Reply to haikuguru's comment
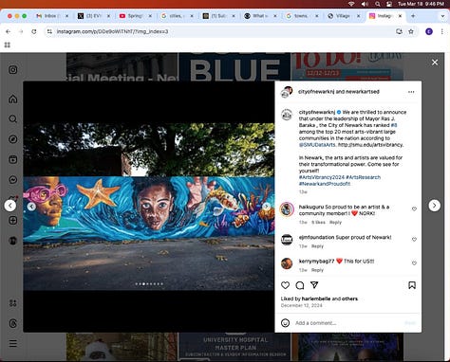This screenshot has width=450, height=362. pyautogui.click(x=335, y=223)
